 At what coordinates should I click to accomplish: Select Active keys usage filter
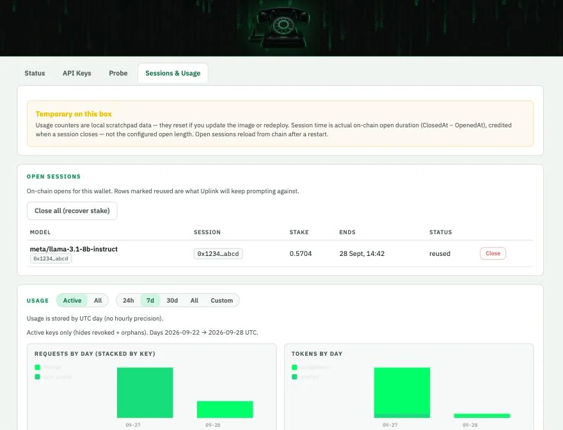pos(72,300)
